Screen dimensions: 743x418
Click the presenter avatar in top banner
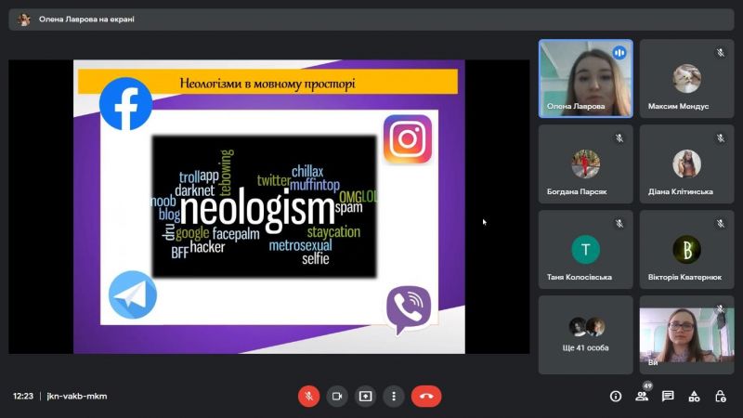(x=24, y=20)
